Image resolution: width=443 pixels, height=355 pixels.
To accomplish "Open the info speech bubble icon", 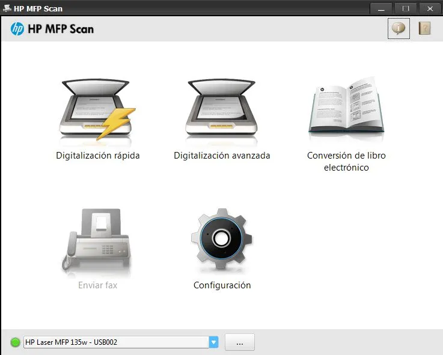I will (x=399, y=28).
